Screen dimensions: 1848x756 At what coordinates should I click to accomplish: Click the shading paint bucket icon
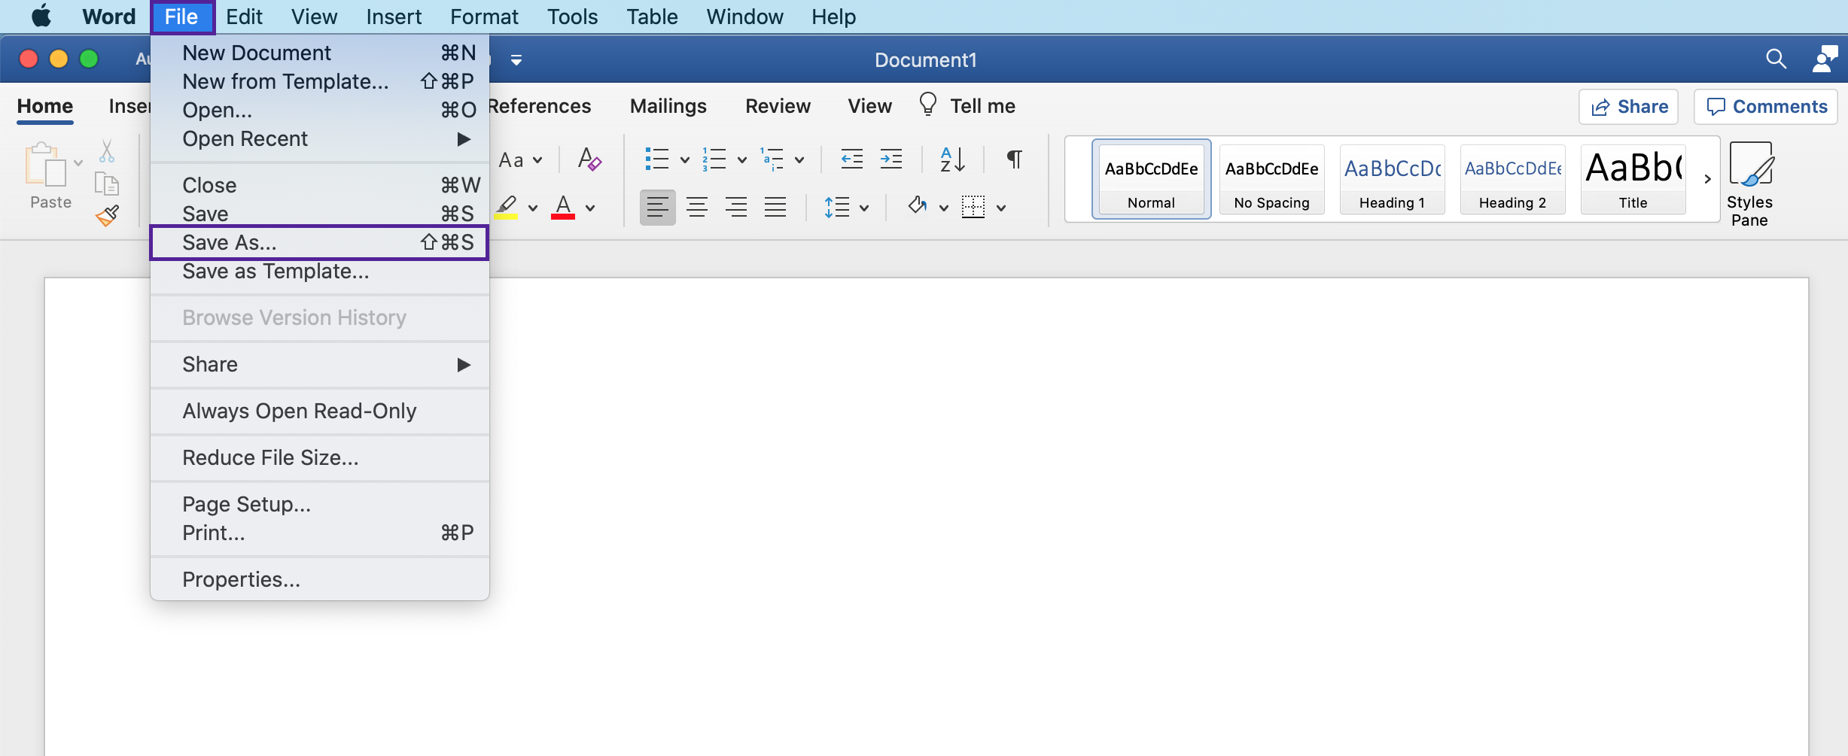coord(917,205)
